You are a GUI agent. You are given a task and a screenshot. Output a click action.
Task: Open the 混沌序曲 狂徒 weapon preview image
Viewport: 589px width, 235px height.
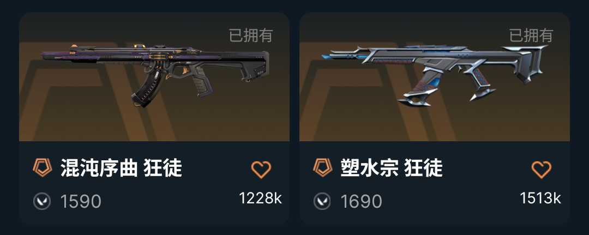154,77
